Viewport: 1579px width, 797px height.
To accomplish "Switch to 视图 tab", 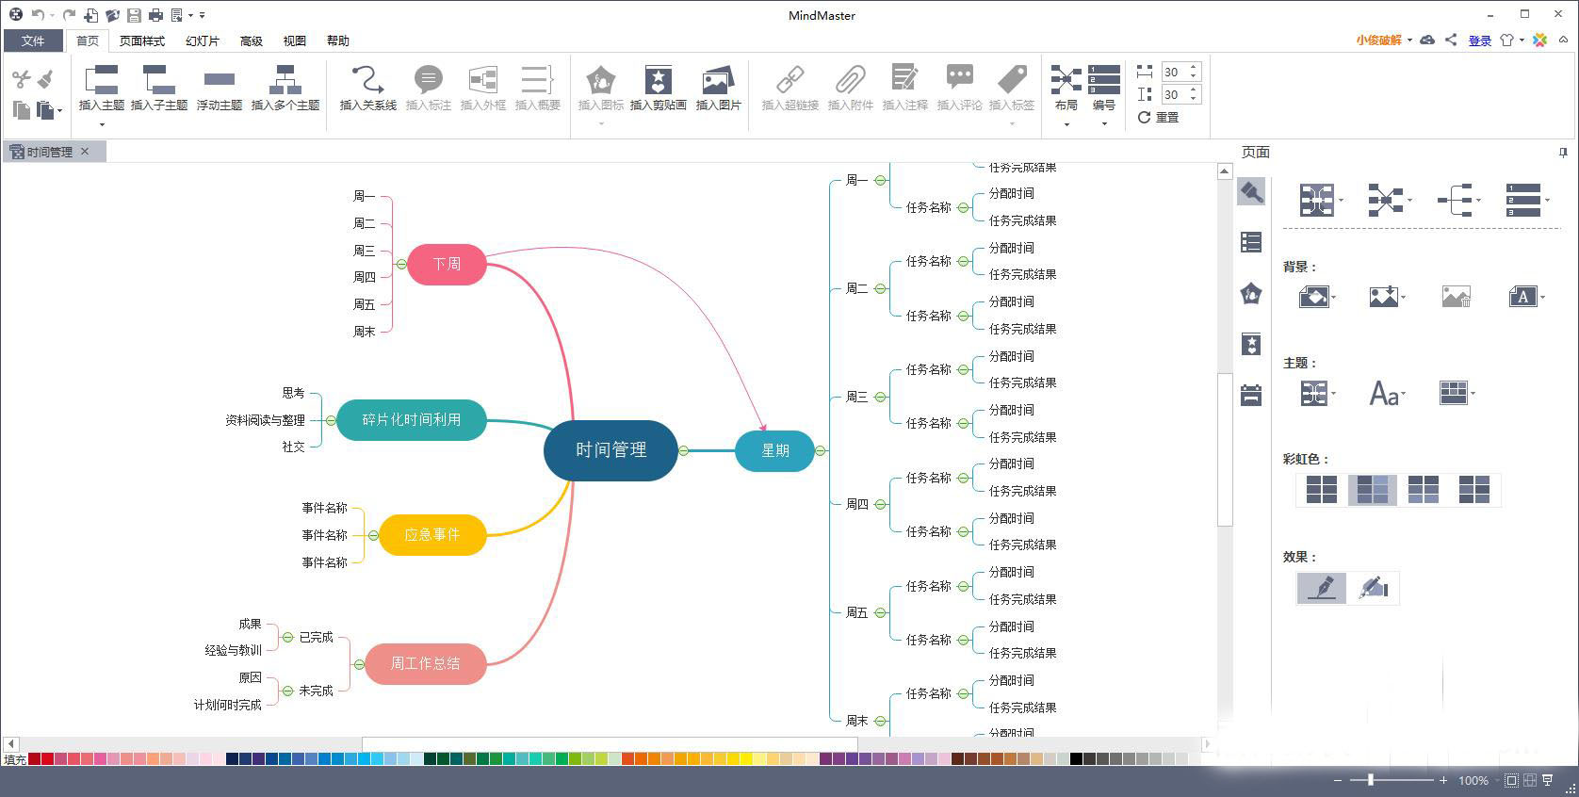I will (x=295, y=41).
